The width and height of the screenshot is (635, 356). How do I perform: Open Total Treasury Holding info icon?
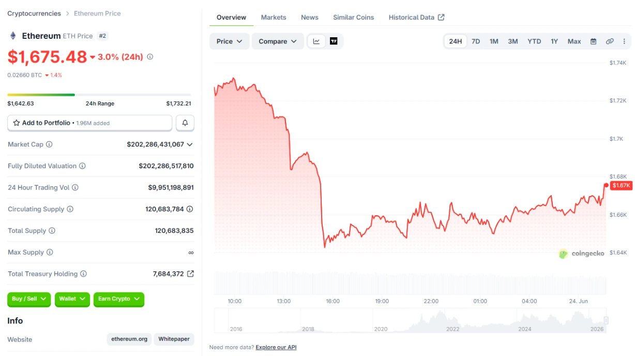click(x=83, y=274)
